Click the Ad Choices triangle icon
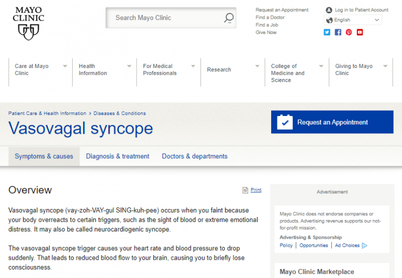The image size is (402, 278). 364,246
